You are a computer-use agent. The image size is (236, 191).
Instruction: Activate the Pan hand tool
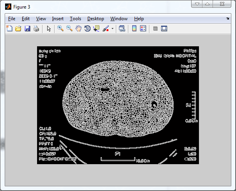[x=78, y=28]
